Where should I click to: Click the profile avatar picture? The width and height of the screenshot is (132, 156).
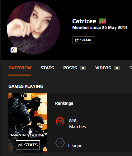(33, 28)
